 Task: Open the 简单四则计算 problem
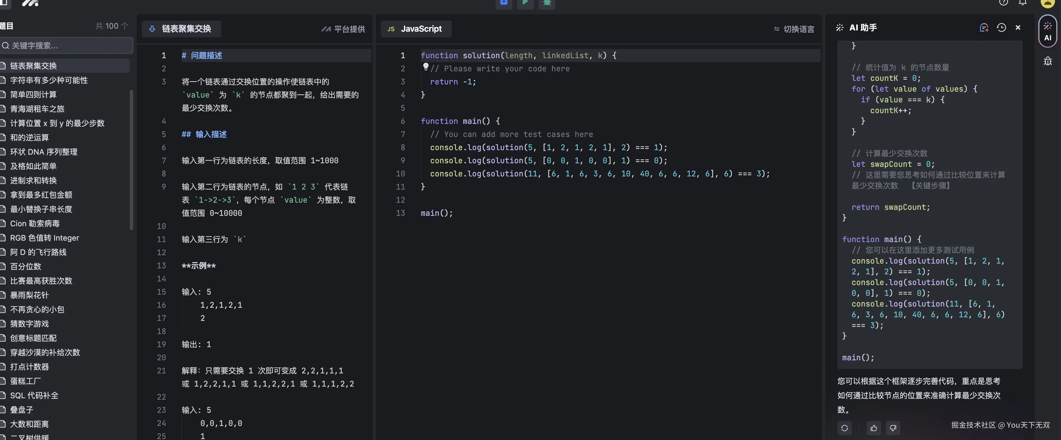[33, 95]
